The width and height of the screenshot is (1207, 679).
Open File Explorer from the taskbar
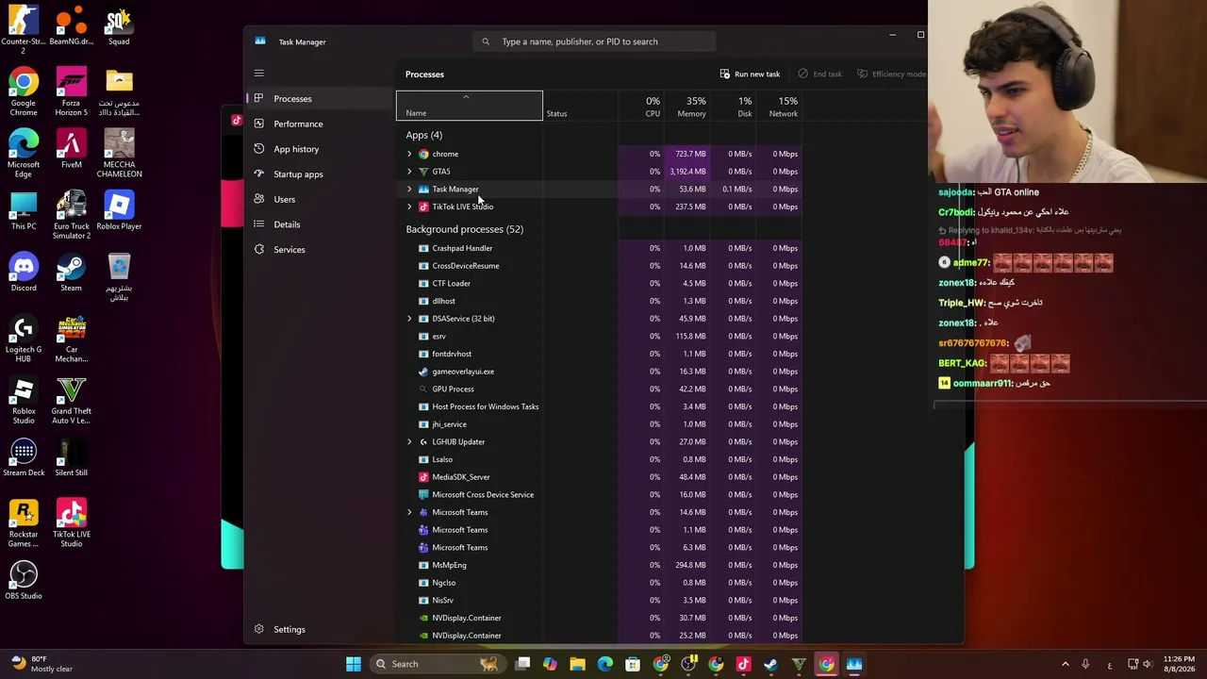click(x=578, y=664)
